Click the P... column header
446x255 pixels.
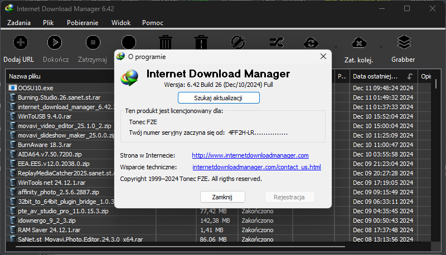tap(342, 76)
